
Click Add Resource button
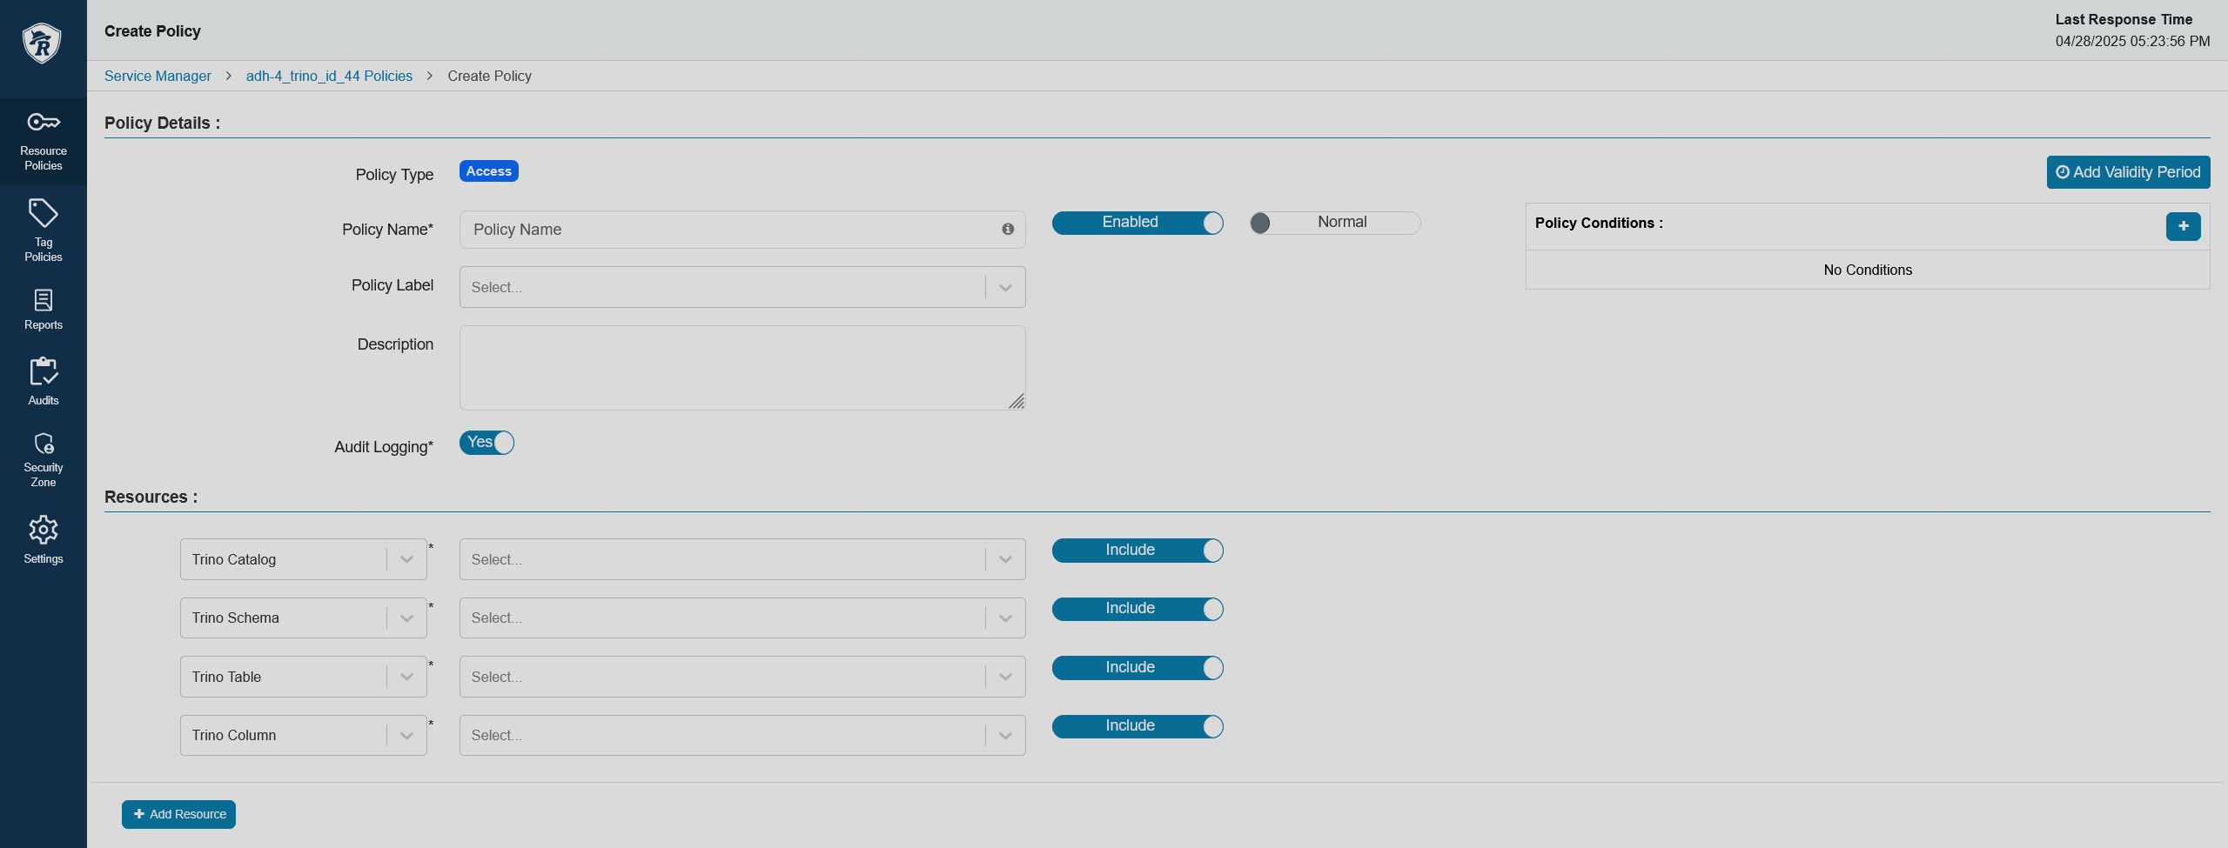coord(178,814)
